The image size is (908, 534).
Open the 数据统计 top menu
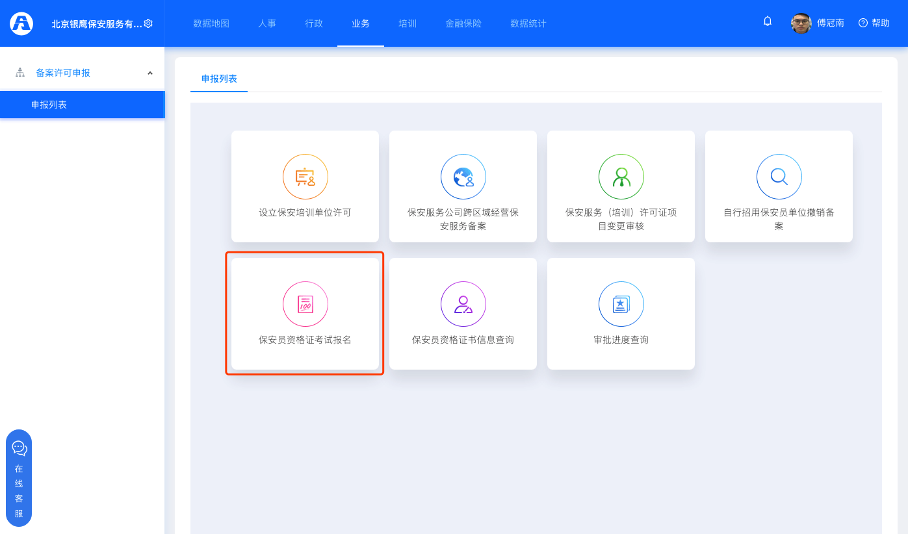pyautogui.click(x=528, y=23)
